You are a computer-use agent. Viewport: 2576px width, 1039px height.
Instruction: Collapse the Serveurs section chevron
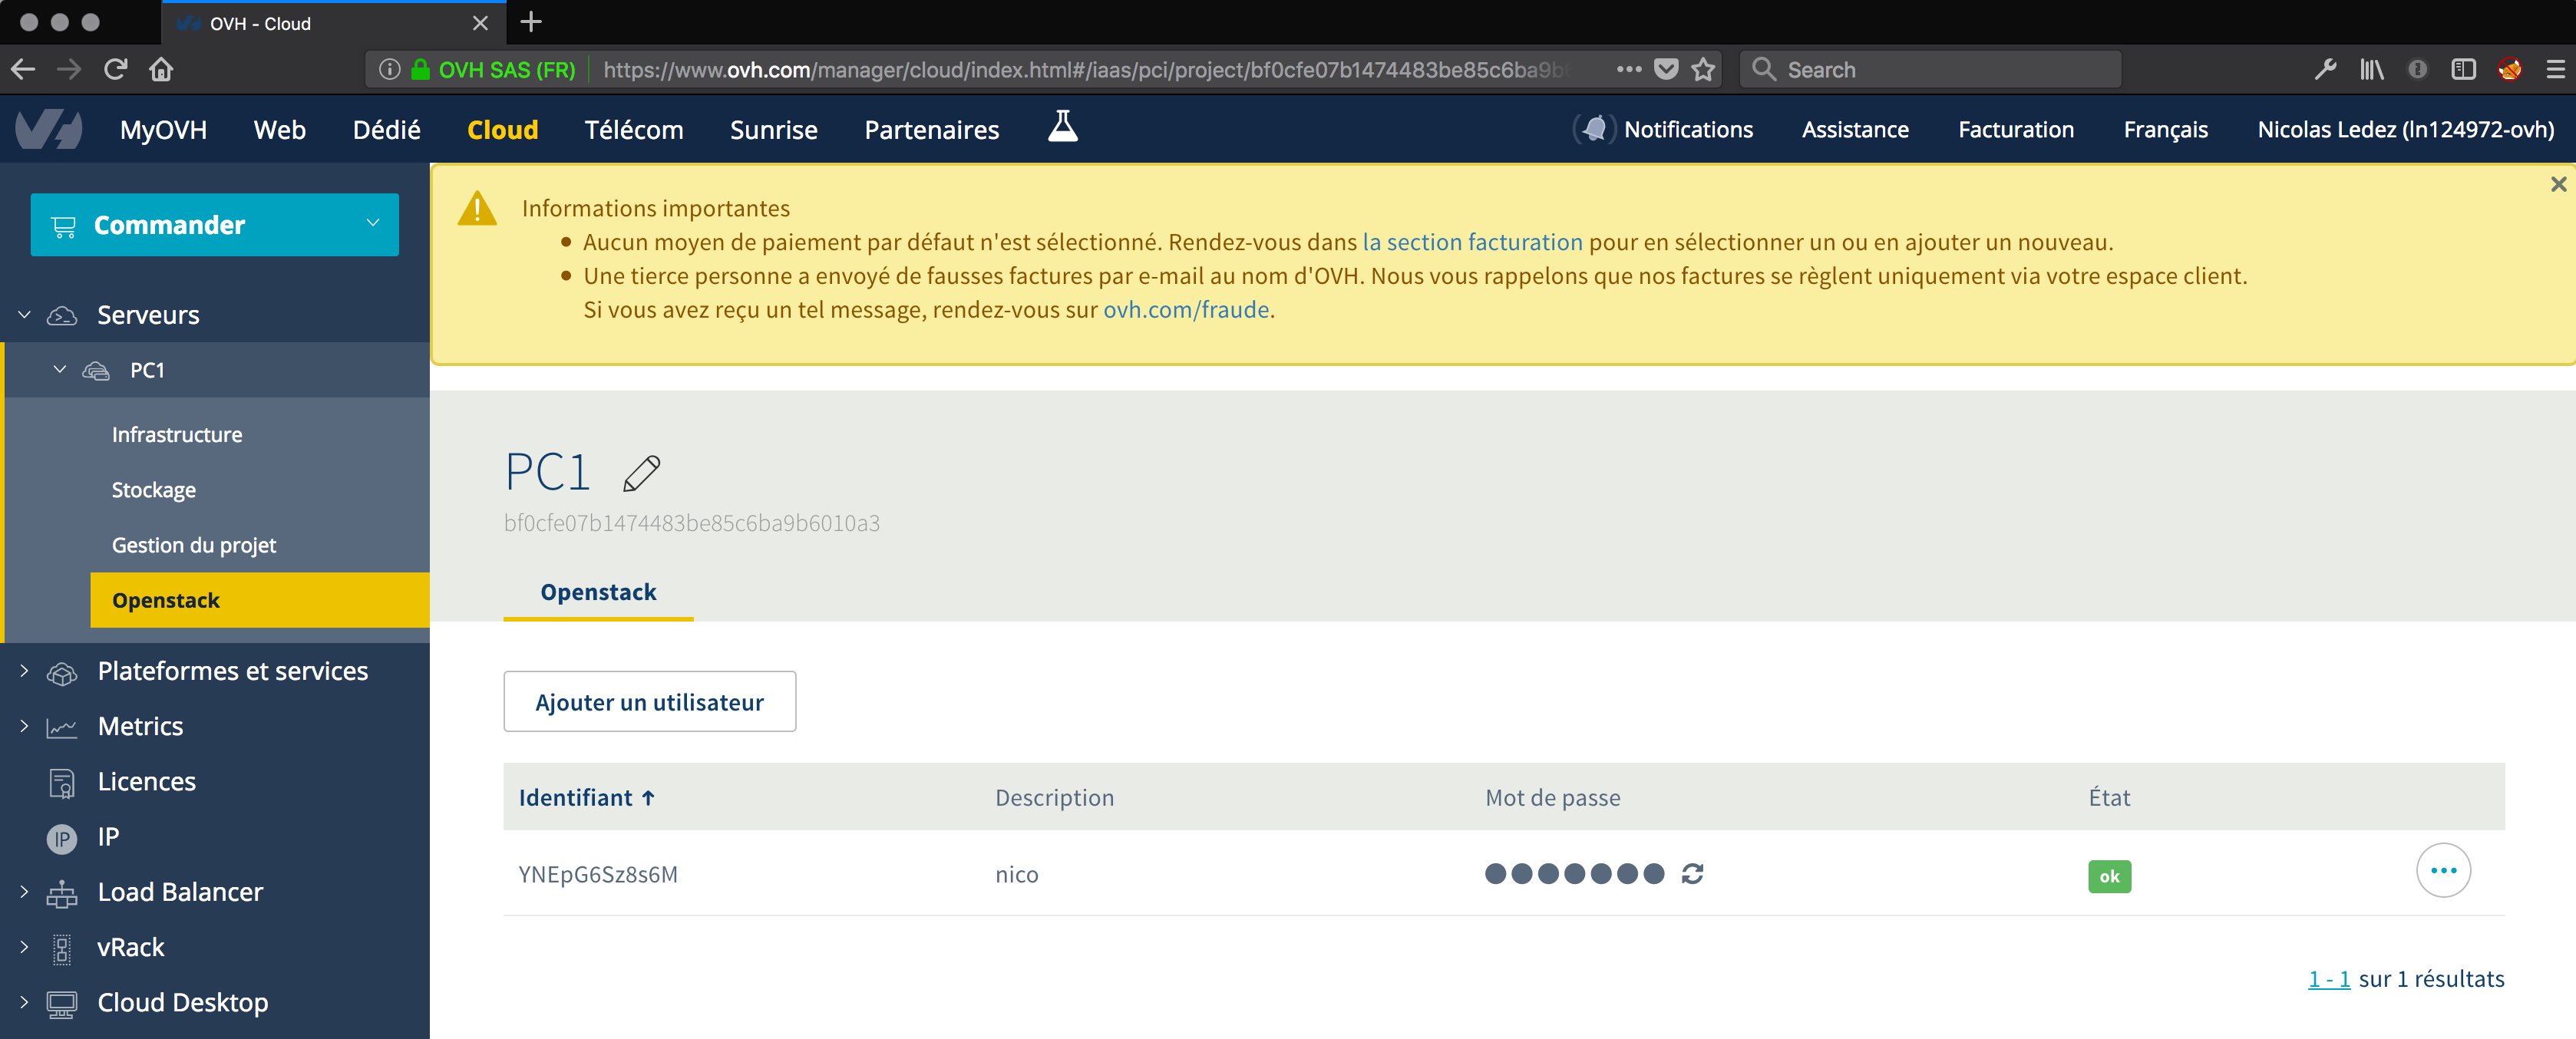pos(25,315)
